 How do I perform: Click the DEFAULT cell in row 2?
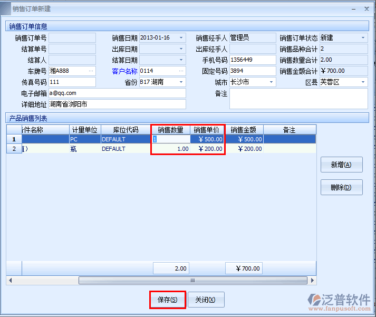pos(126,149)
